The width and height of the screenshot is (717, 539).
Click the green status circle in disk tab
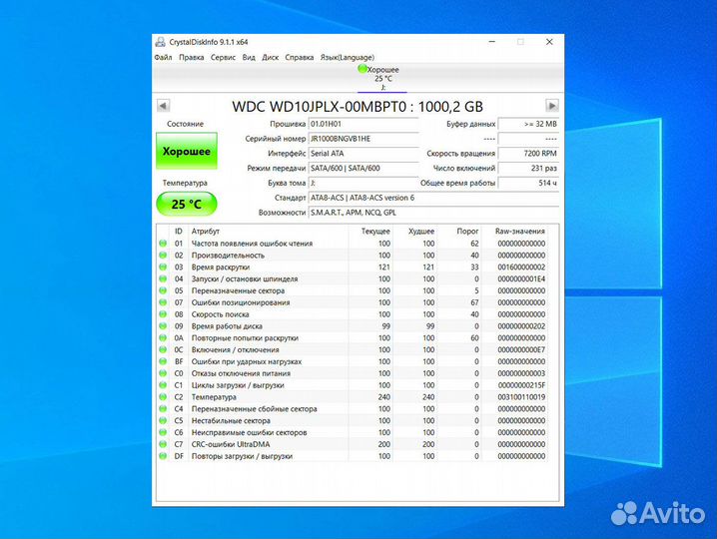pos(362,69)
